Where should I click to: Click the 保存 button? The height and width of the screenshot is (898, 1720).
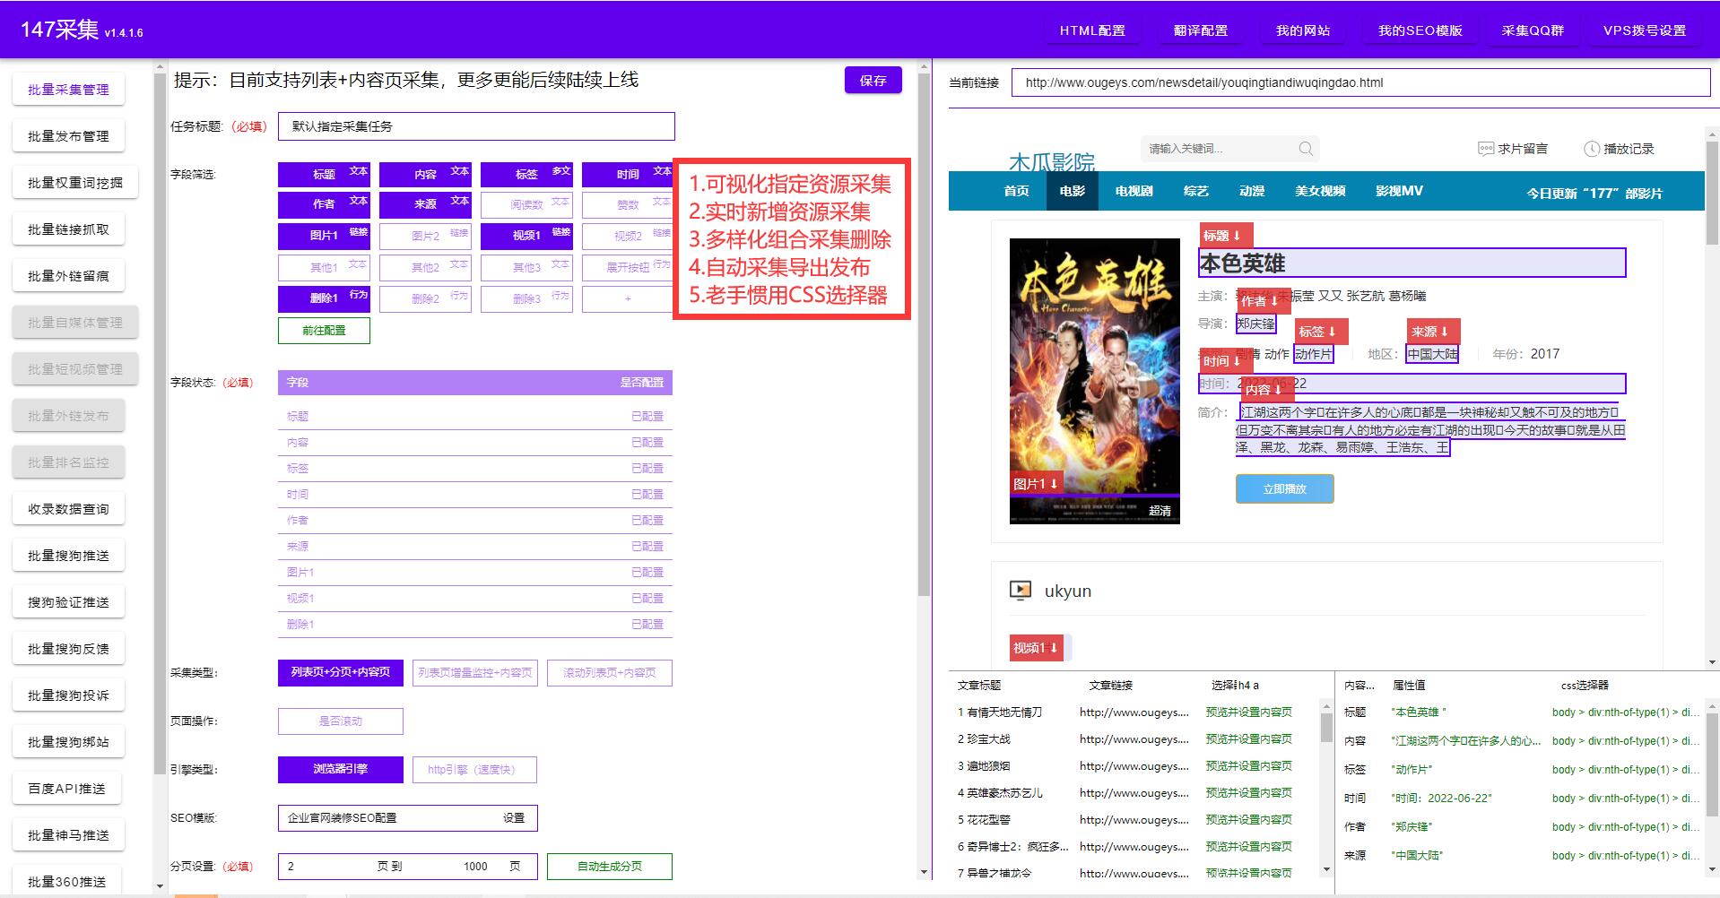(x=873, y=81)
